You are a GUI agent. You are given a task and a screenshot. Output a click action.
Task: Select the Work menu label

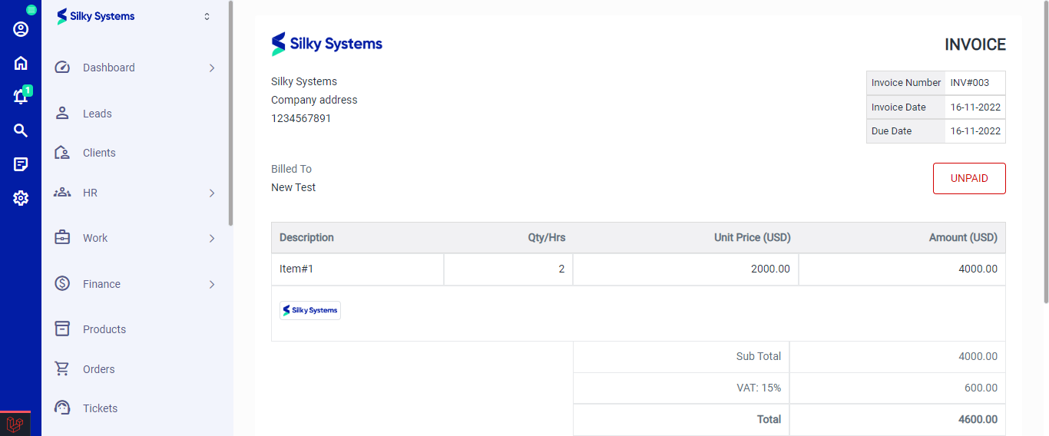[95, 238]
